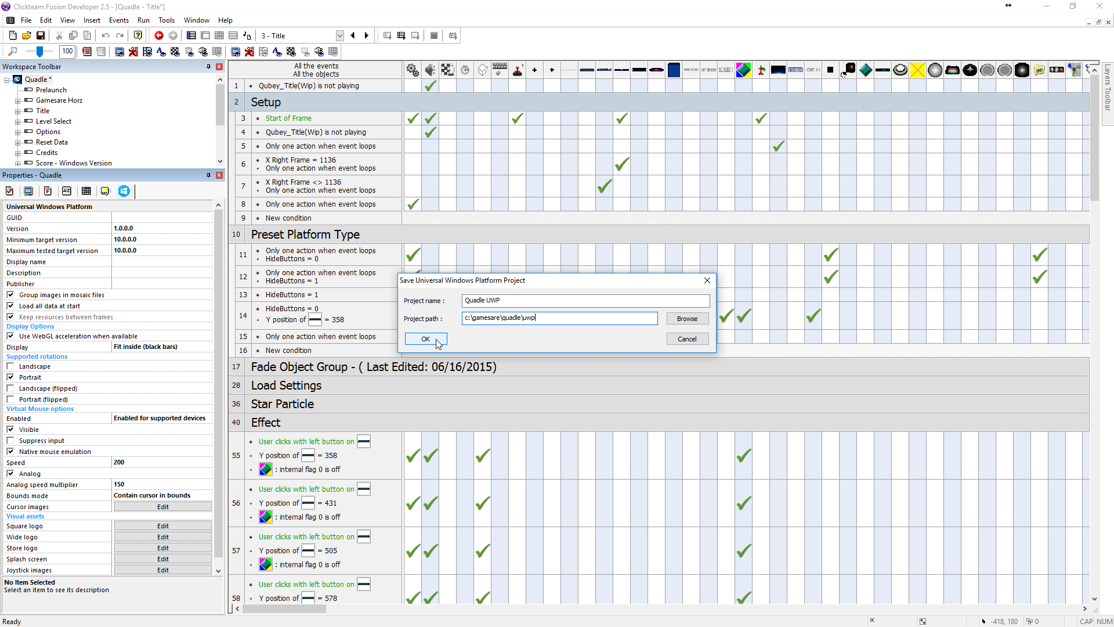Click the zoom level slider handle

click(39, 51)
